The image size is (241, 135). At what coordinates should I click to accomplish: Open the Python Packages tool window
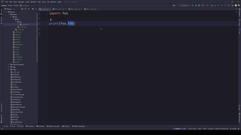(79, 126)
